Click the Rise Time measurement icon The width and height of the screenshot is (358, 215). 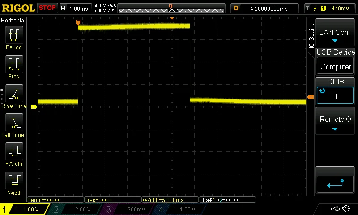tap(14, 93)
